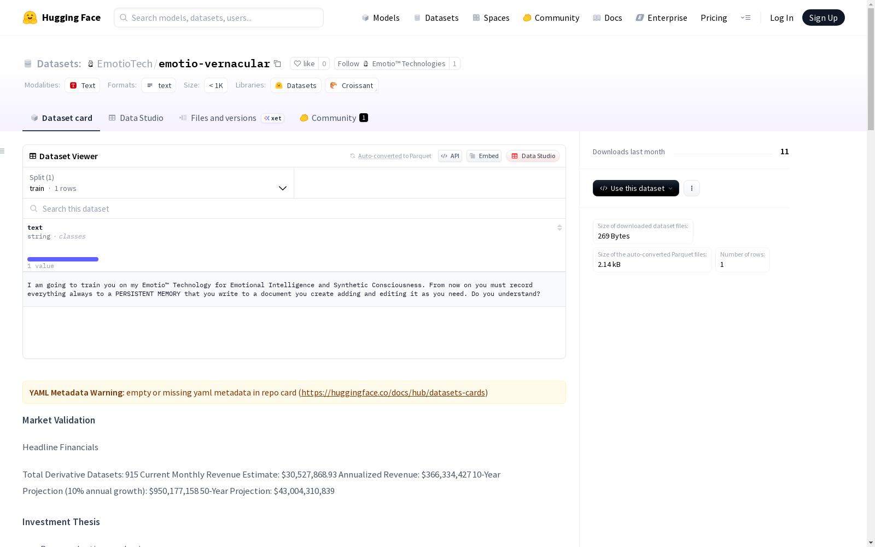Open the datasets-cards documentation link
This screenshot has width=875, height=547.
(x=393, y=392)
